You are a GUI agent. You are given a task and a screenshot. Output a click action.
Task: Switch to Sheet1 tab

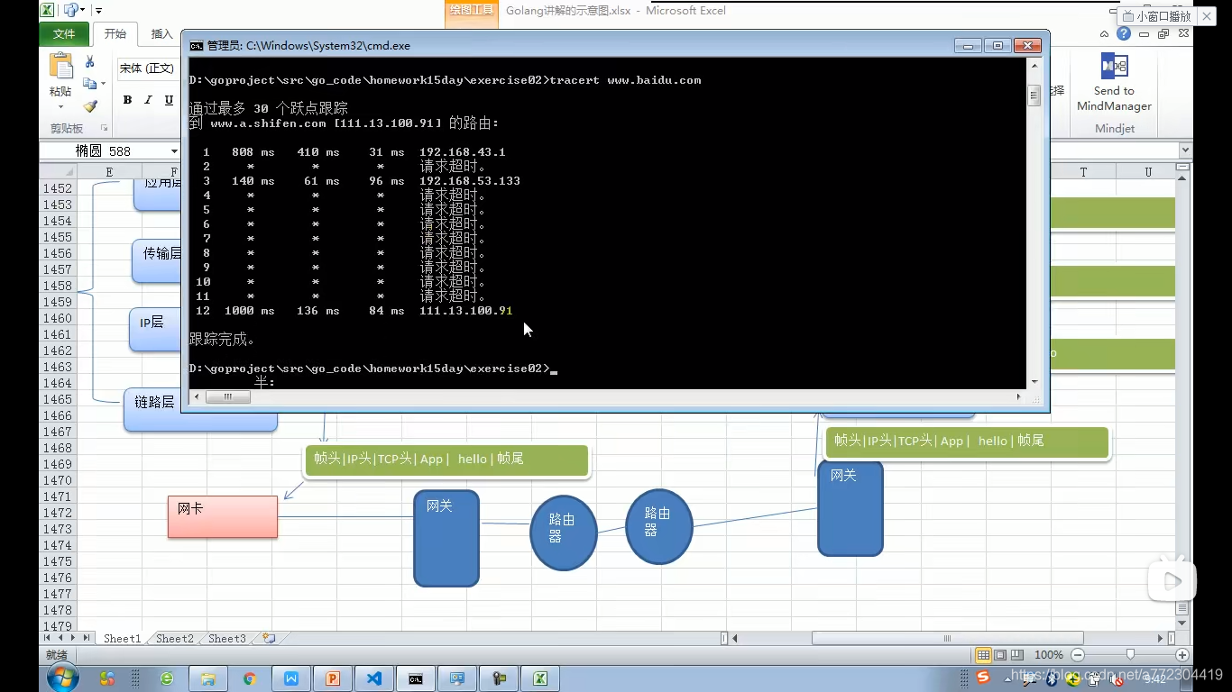(122, 639)
